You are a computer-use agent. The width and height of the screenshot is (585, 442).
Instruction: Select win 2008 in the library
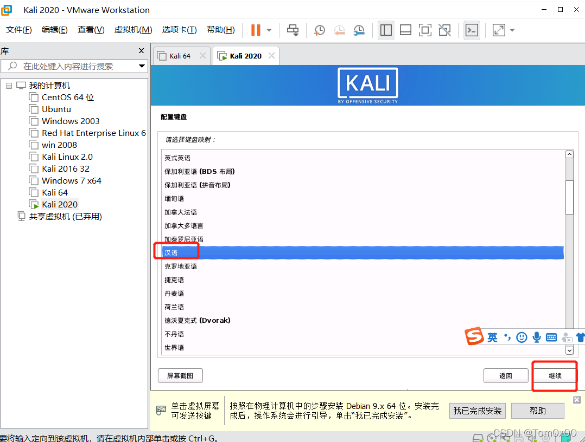click(59, 145)
